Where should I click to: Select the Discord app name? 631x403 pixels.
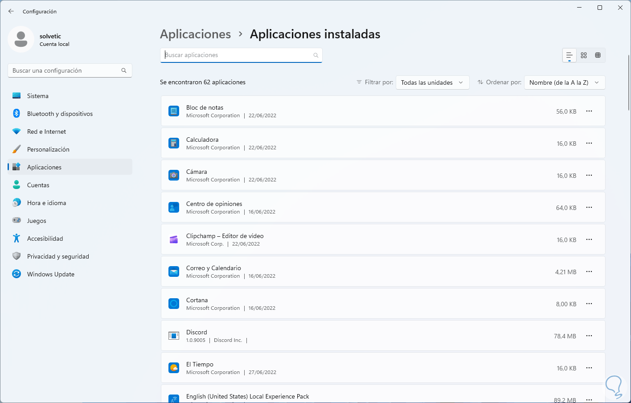(x=197, y=332)
